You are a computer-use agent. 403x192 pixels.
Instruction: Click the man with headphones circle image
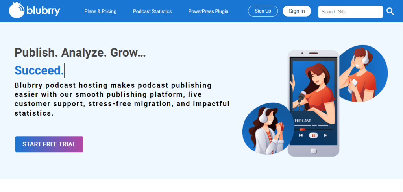coord(364,73)
